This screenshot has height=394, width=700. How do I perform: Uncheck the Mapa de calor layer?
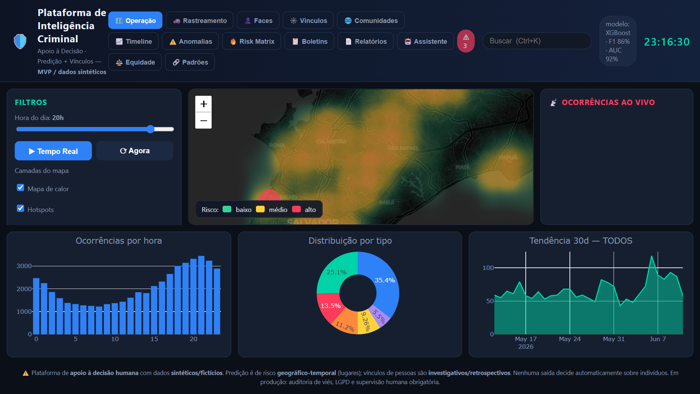coord(20,188)
